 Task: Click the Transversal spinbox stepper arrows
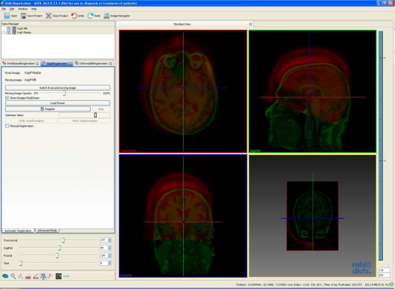click(109, 240)
